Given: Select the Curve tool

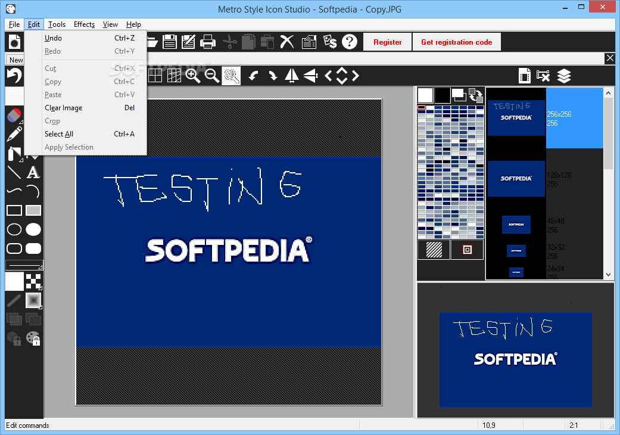Looking at the screenshot, I should point(14,191).
